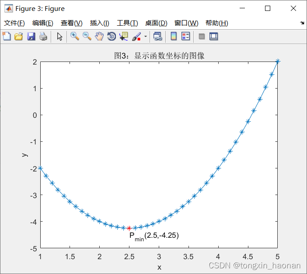307x274 pixels.
Task: Open the 工具(T) menu
Action: pos(127,23)
